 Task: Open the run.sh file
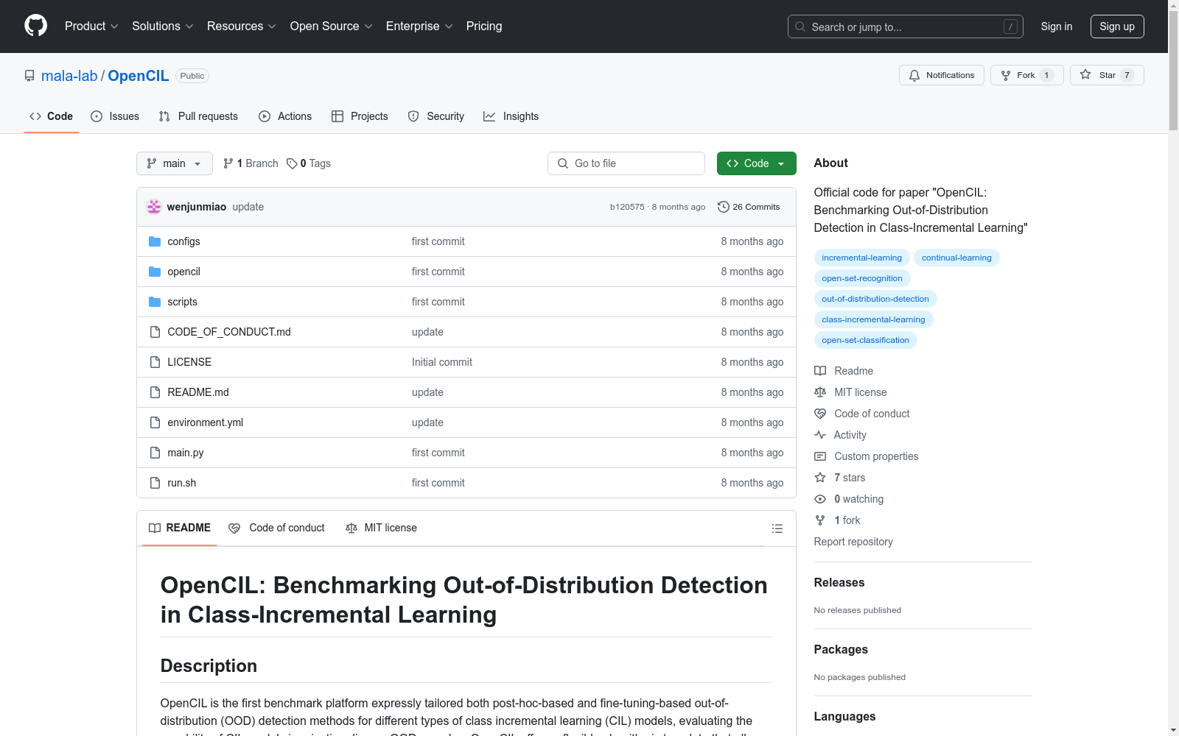coord(181,483)
